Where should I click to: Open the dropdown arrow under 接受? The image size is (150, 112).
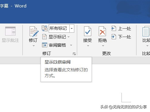(88, 46)
